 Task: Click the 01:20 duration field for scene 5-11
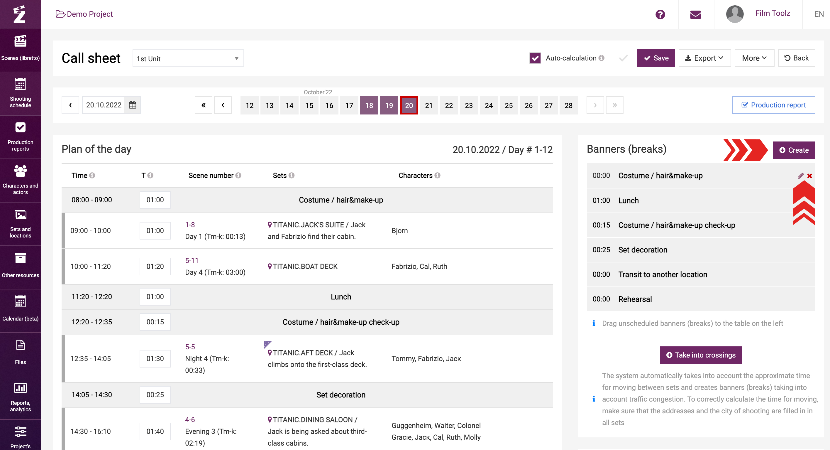click(x=155, y=266)
